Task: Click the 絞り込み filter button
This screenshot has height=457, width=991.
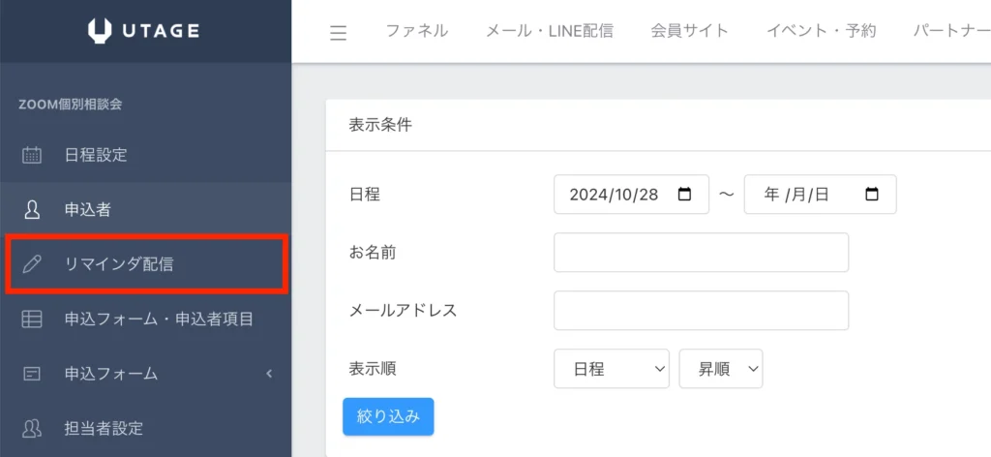Action: point(389,416)
